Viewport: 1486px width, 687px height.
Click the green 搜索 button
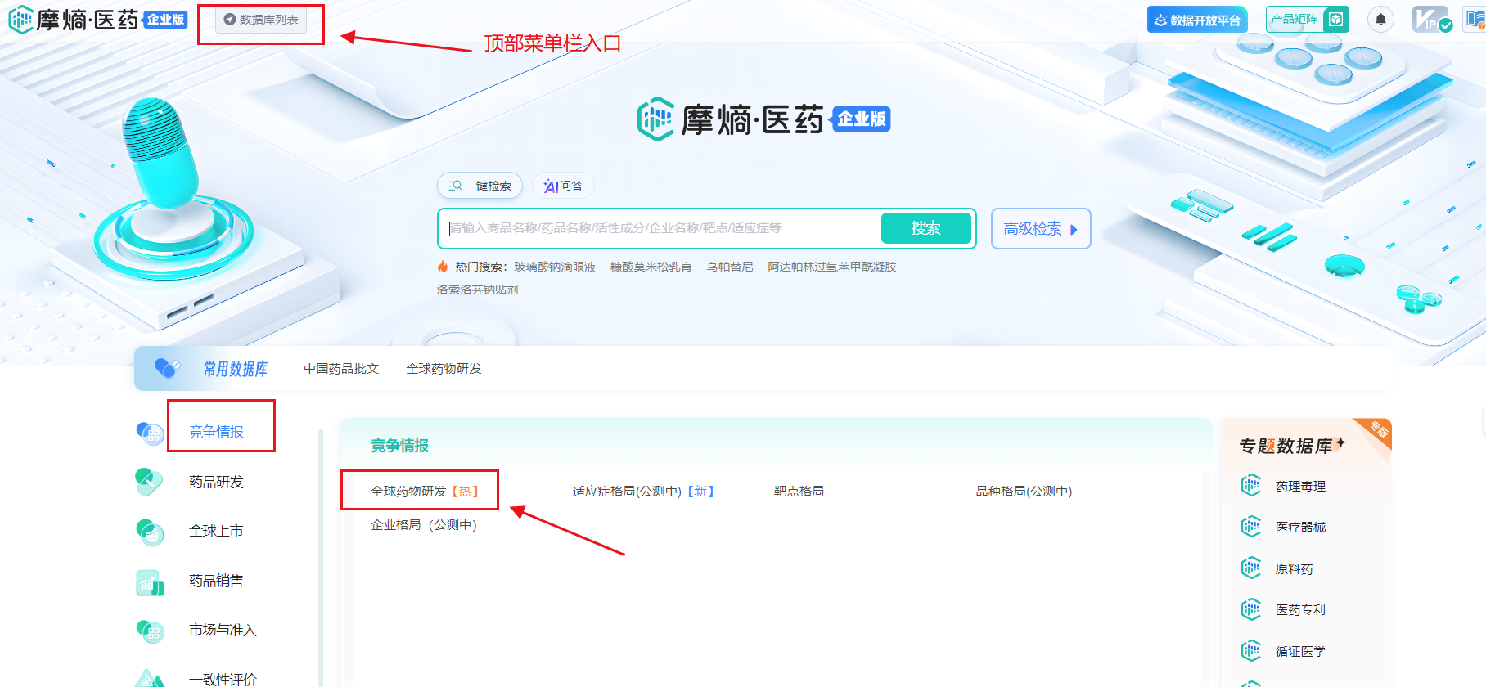(x=926, y=228)
